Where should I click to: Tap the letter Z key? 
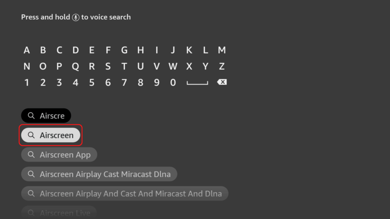pos(222,66)
